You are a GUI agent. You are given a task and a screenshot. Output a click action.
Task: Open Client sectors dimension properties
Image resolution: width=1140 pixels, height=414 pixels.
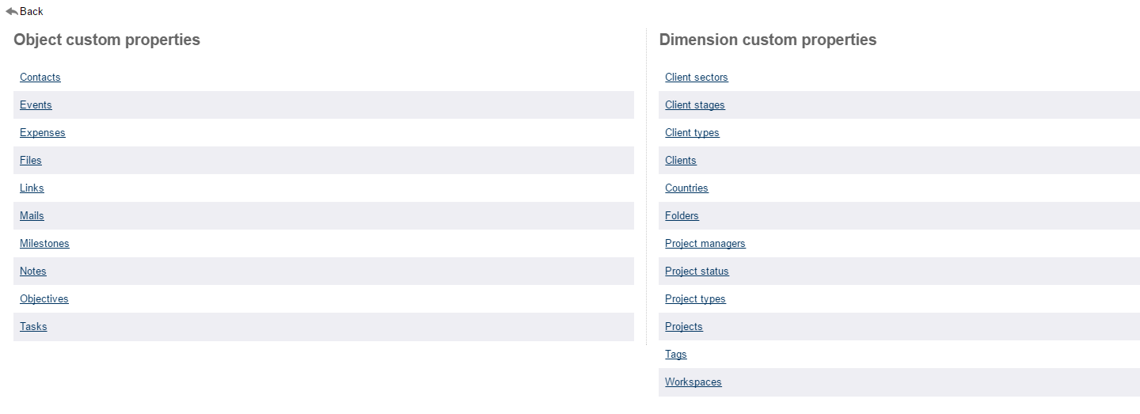(x=697, y=78)
